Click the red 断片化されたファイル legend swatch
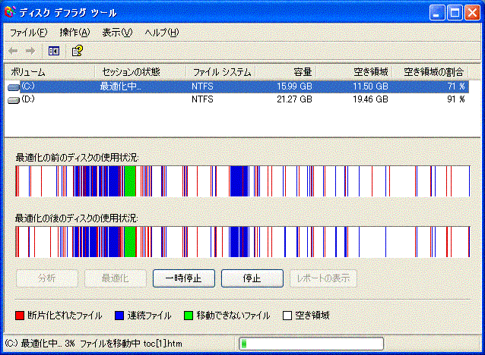 [x=20, y=316]
